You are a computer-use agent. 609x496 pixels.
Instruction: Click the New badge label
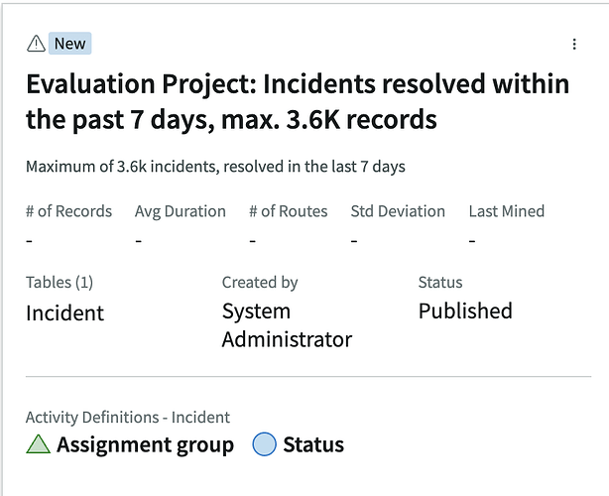click(69, 43)
